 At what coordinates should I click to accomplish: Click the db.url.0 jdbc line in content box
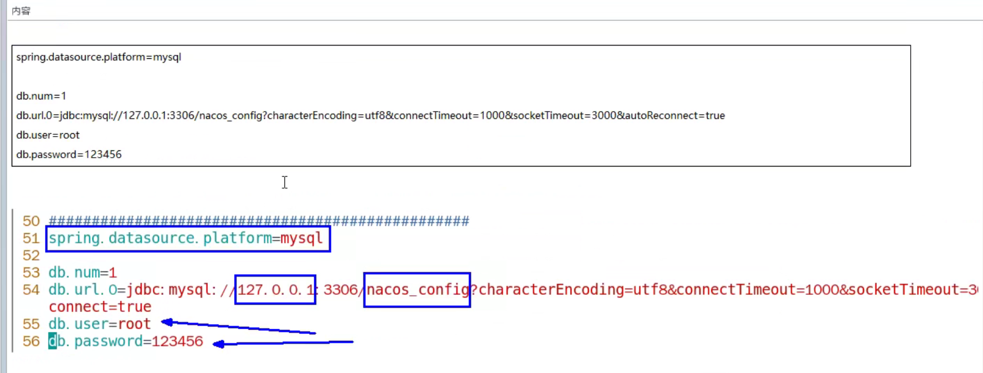point(370,115)
